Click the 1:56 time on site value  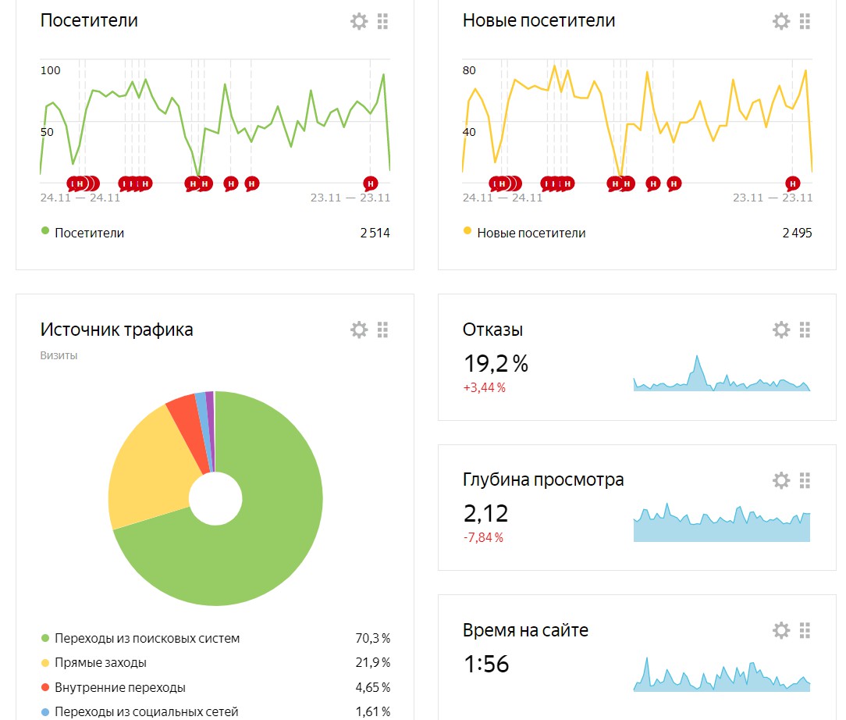[486, 664]
